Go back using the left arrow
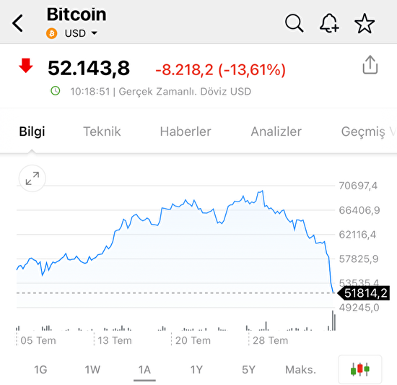The height and width of the screenshot is (385, 397). (x=18, y=23)
